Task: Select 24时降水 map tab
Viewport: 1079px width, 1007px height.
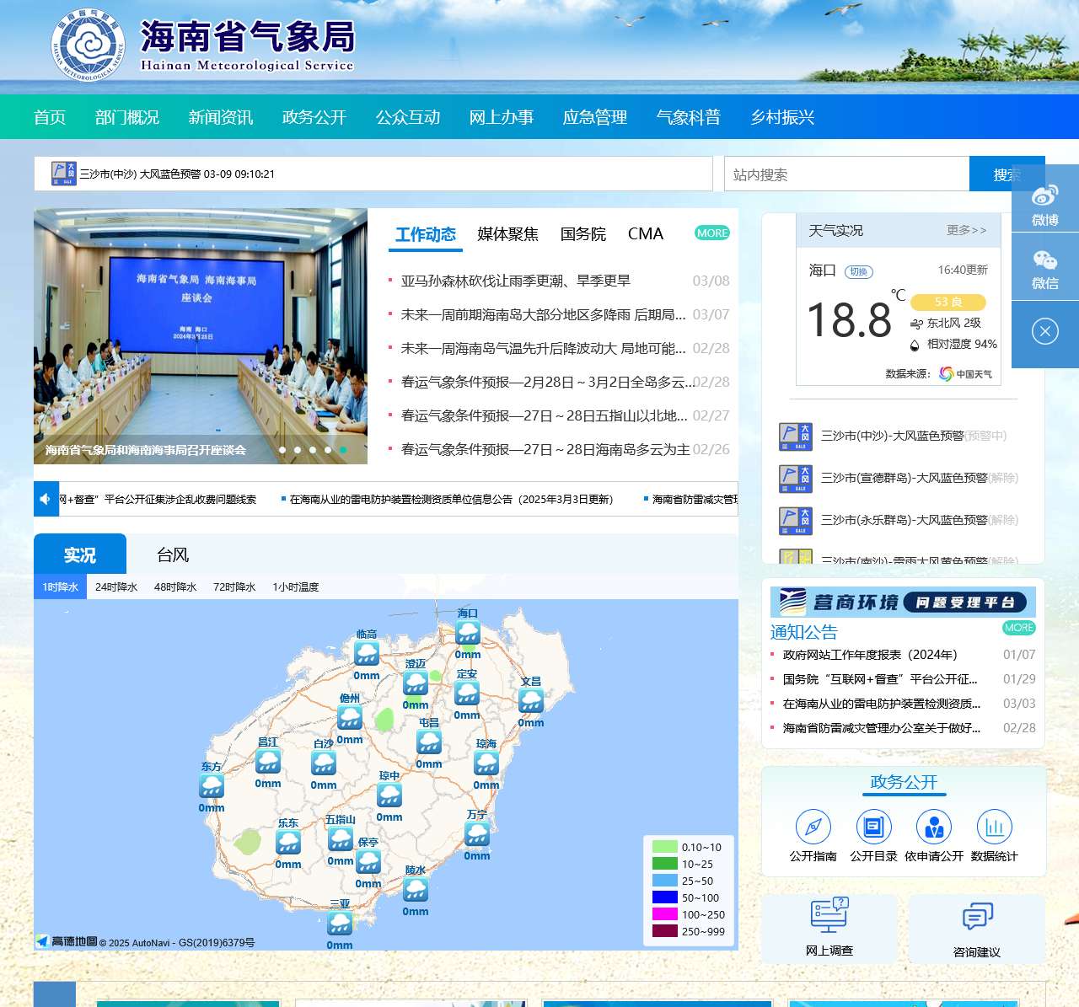Action: [116, 587]
